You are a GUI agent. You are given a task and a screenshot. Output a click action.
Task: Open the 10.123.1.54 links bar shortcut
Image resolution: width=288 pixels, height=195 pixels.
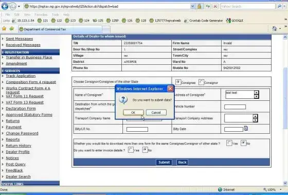click(23, 21)
